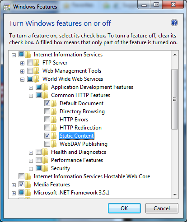This screenshot has height=222, width=187.
Task: Expand the FTP Server node
Action: (x=22, y=63)
